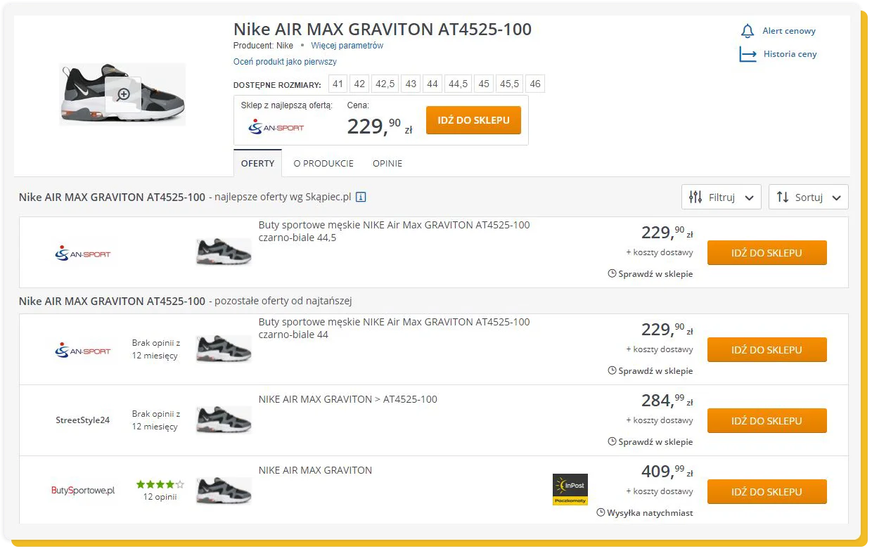872x551 pixels.
Task: Click the price alert bell icon
Action: click(x=748, y=32)
